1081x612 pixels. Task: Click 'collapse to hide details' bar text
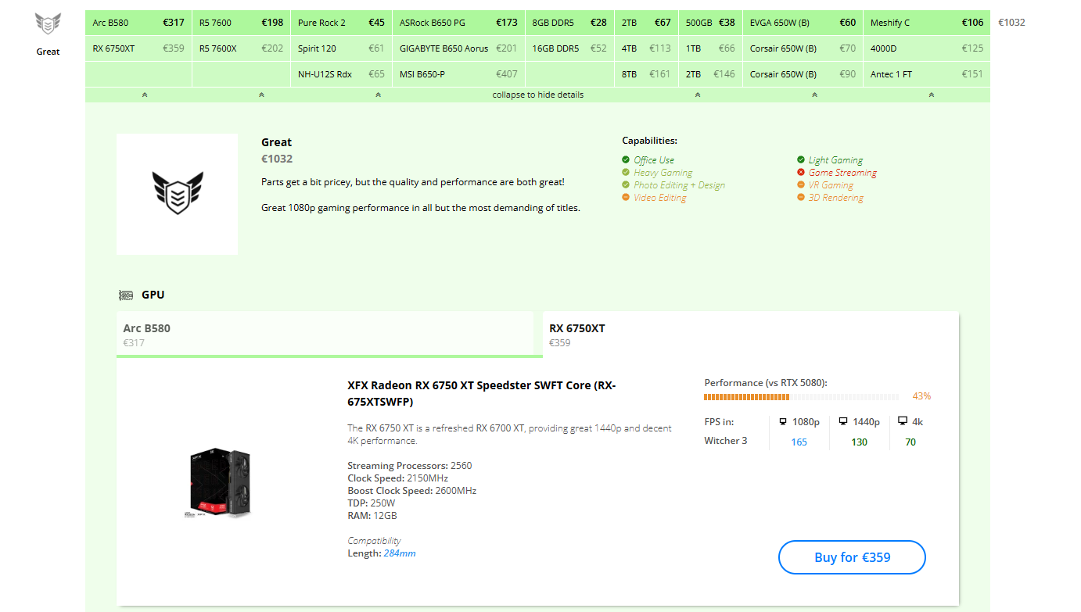[538, 95]
